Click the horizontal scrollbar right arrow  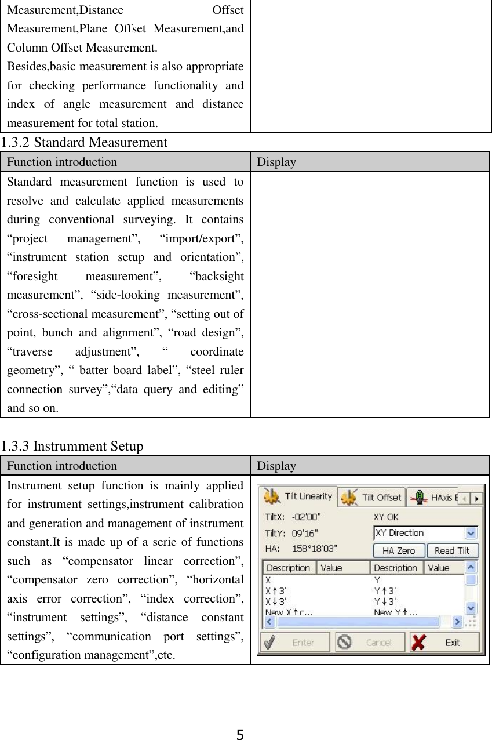(457, 621)
